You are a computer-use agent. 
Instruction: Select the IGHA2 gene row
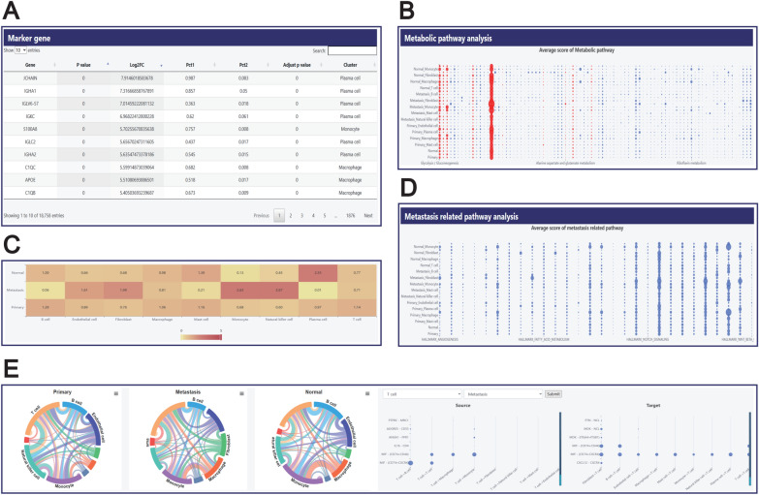pos(190,154)
